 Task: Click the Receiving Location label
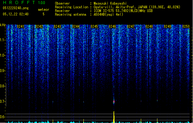pos(71,7)
